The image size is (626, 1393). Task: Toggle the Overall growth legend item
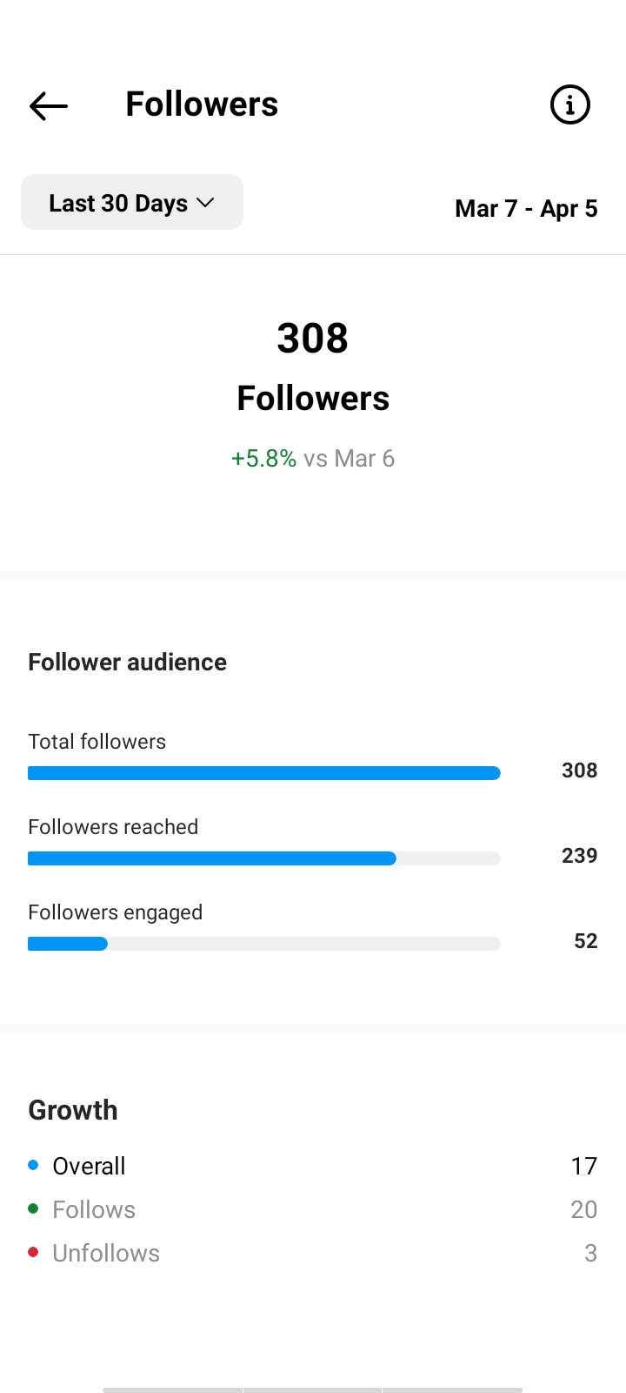tap(313, 1166)
